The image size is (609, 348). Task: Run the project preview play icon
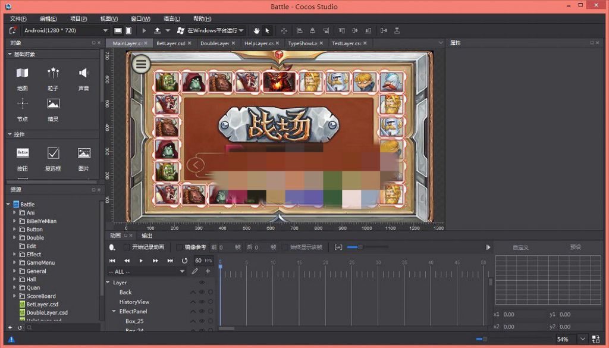pos(144,30)
